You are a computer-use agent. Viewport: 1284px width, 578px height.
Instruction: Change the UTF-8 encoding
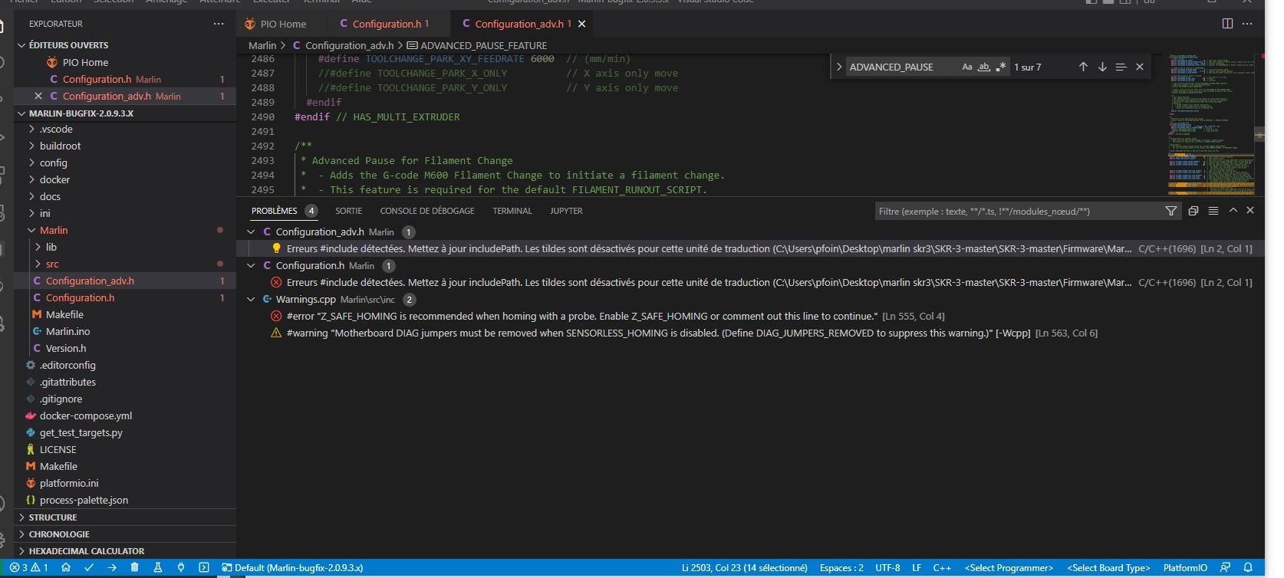887,568
